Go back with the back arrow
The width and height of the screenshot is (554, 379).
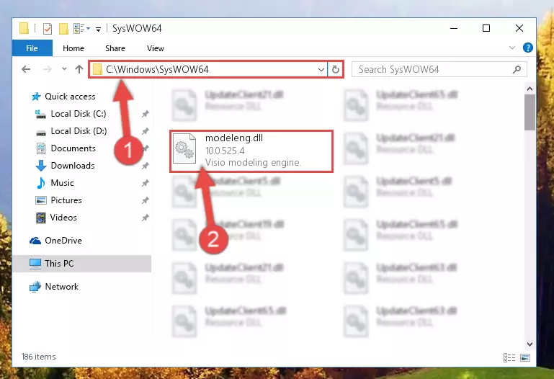pyautogui.click(x=26, y=69)
